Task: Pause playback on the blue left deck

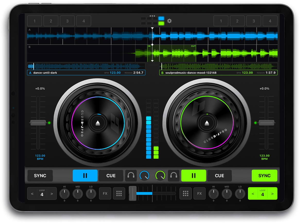Action: click(85, 176)
